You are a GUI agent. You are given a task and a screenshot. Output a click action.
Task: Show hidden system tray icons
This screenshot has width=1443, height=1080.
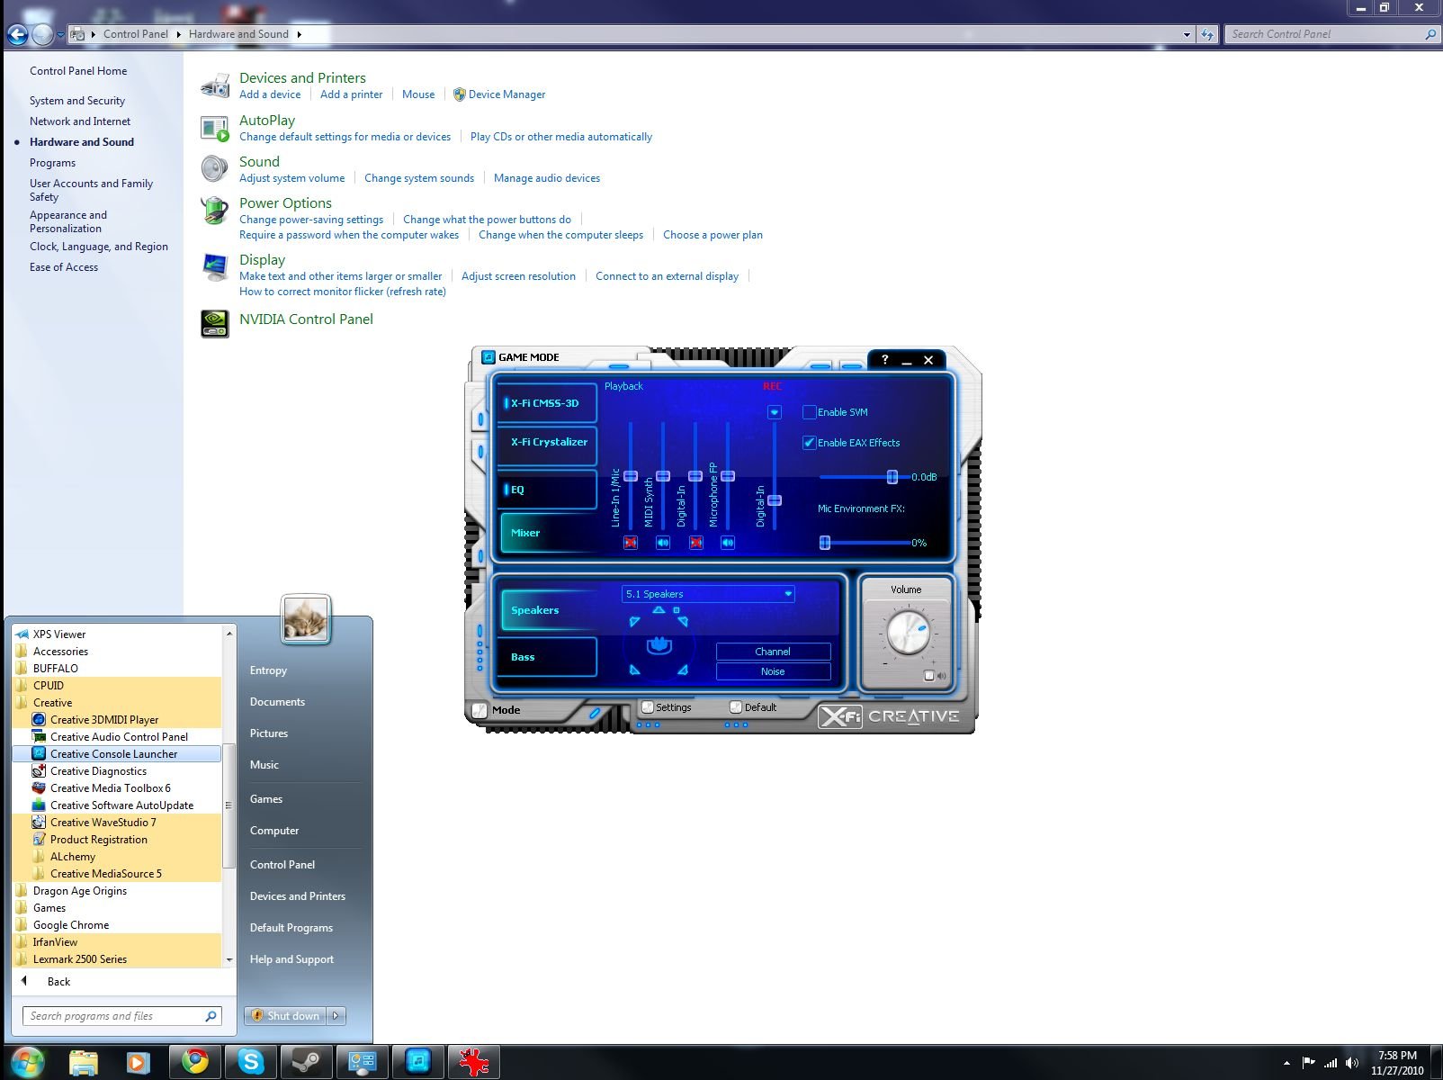1286,1064
